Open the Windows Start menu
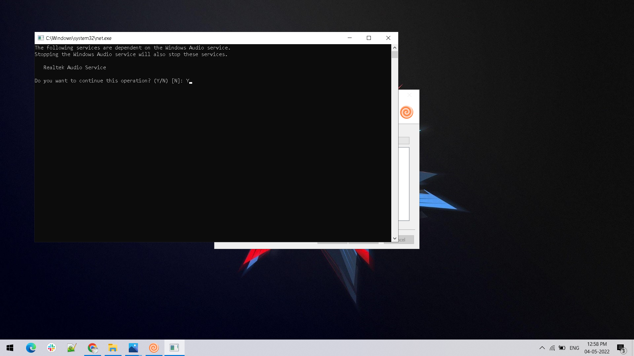 (10, 348)
